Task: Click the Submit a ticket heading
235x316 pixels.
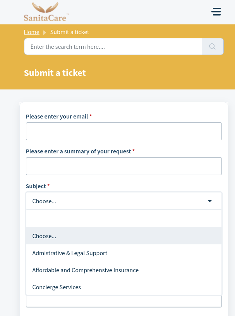Action: [x=55, y=73]
